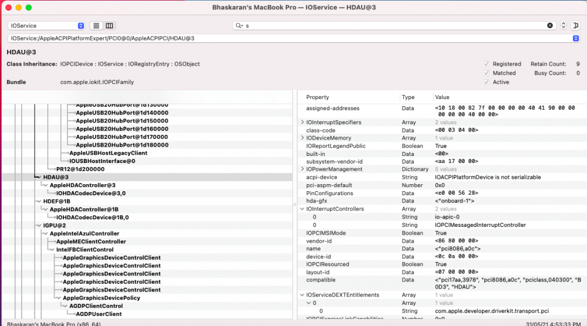Toggle the inspector sidebar icon
587x326 pixels.
click(x=575, y=25)
